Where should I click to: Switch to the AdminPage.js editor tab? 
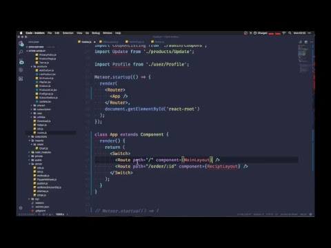137,42
